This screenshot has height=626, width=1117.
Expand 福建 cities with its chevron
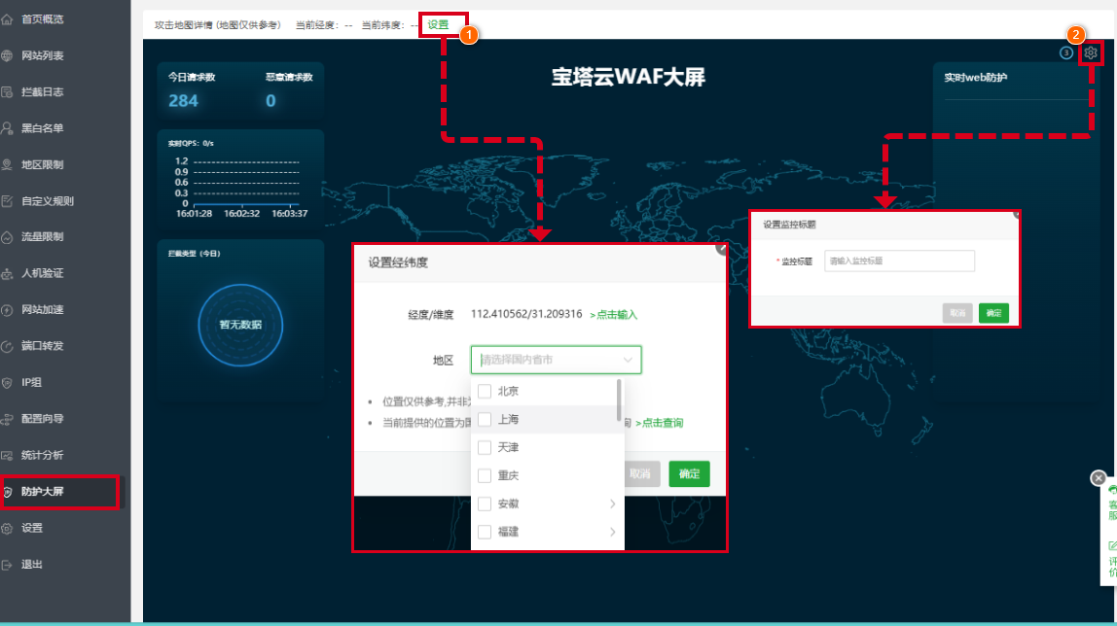[x=613, y=532]
